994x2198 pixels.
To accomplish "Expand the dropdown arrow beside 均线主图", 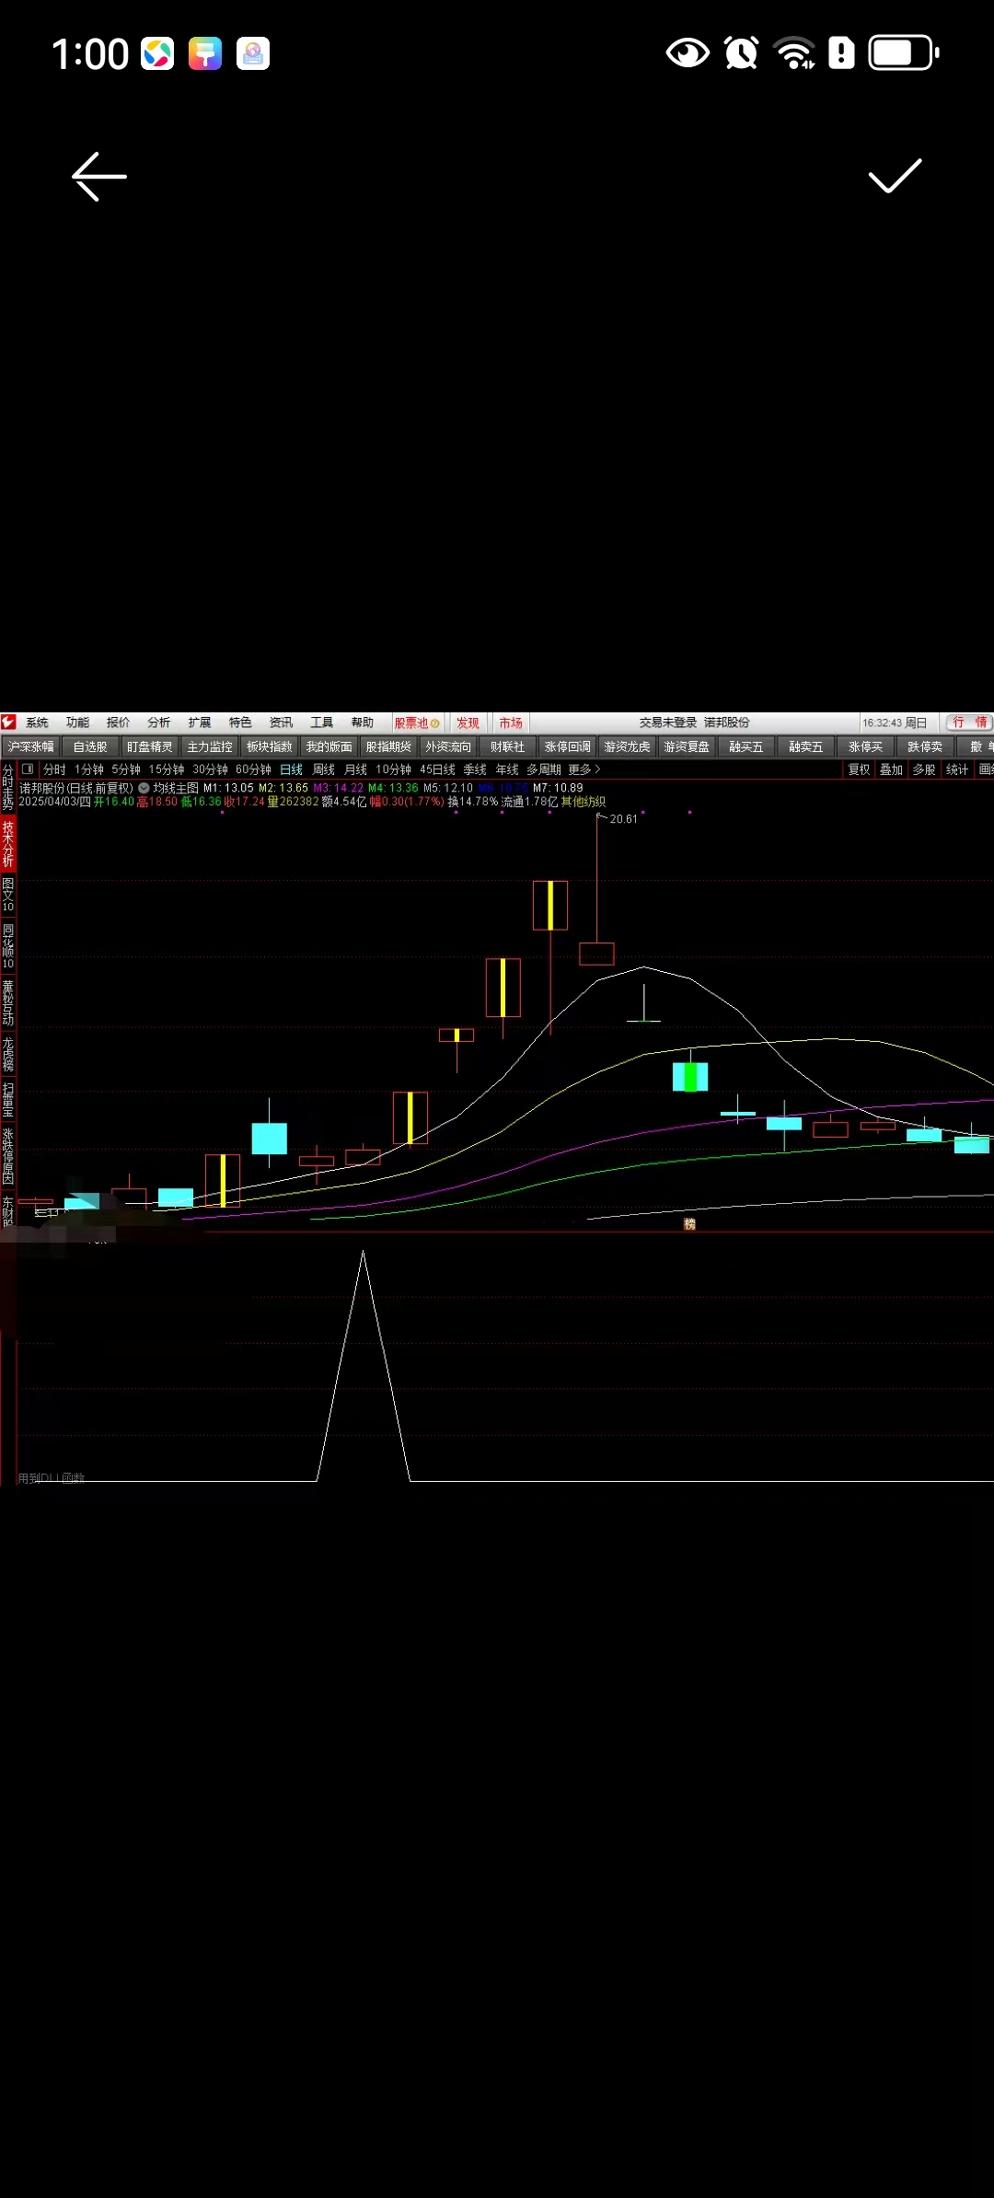I will point(144,788).
